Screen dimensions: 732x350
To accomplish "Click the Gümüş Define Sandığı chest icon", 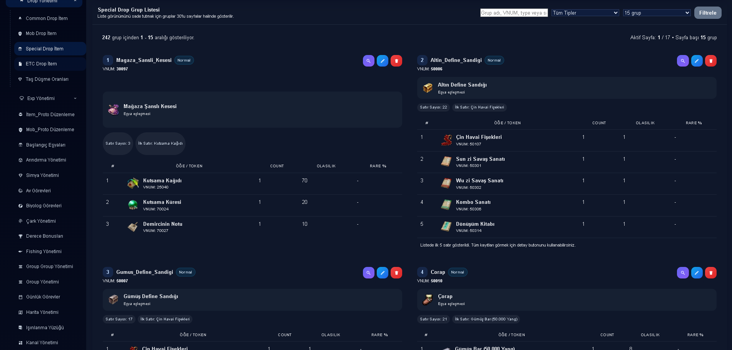I will coord(114,300).
